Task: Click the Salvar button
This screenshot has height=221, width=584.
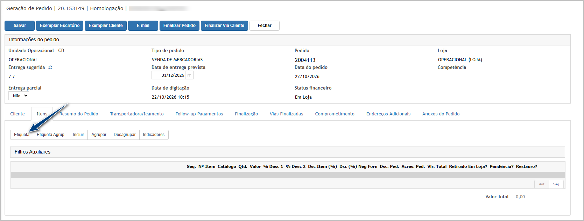Action: click(x=20, y=26)
